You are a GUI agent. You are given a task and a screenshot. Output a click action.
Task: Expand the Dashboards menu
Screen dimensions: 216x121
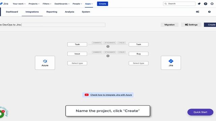pyautogui.click(x=62, y=4)
